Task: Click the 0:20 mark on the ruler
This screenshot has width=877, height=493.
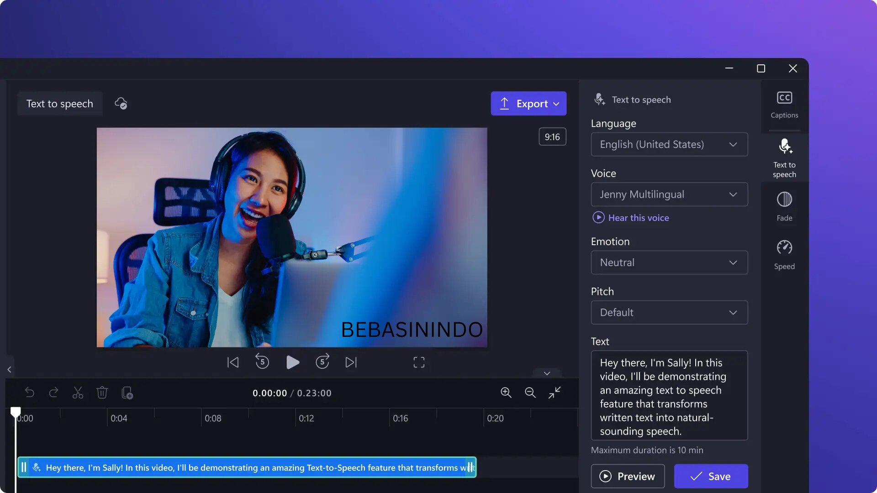Action: pos(495,418)
